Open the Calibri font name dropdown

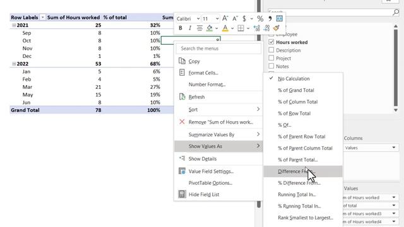198,19
